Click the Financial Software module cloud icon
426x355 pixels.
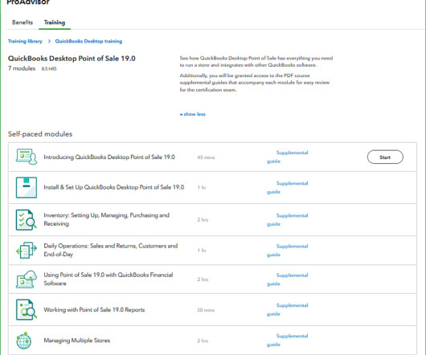[x=27, y=279]
